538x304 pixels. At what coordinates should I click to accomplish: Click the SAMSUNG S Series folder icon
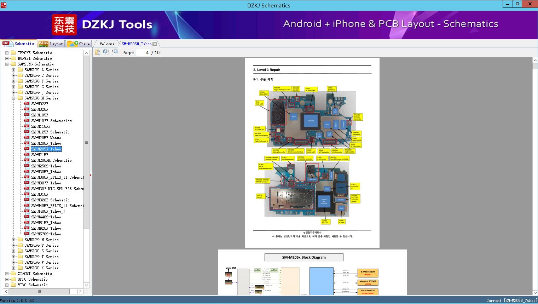click(x=20, y=251)
